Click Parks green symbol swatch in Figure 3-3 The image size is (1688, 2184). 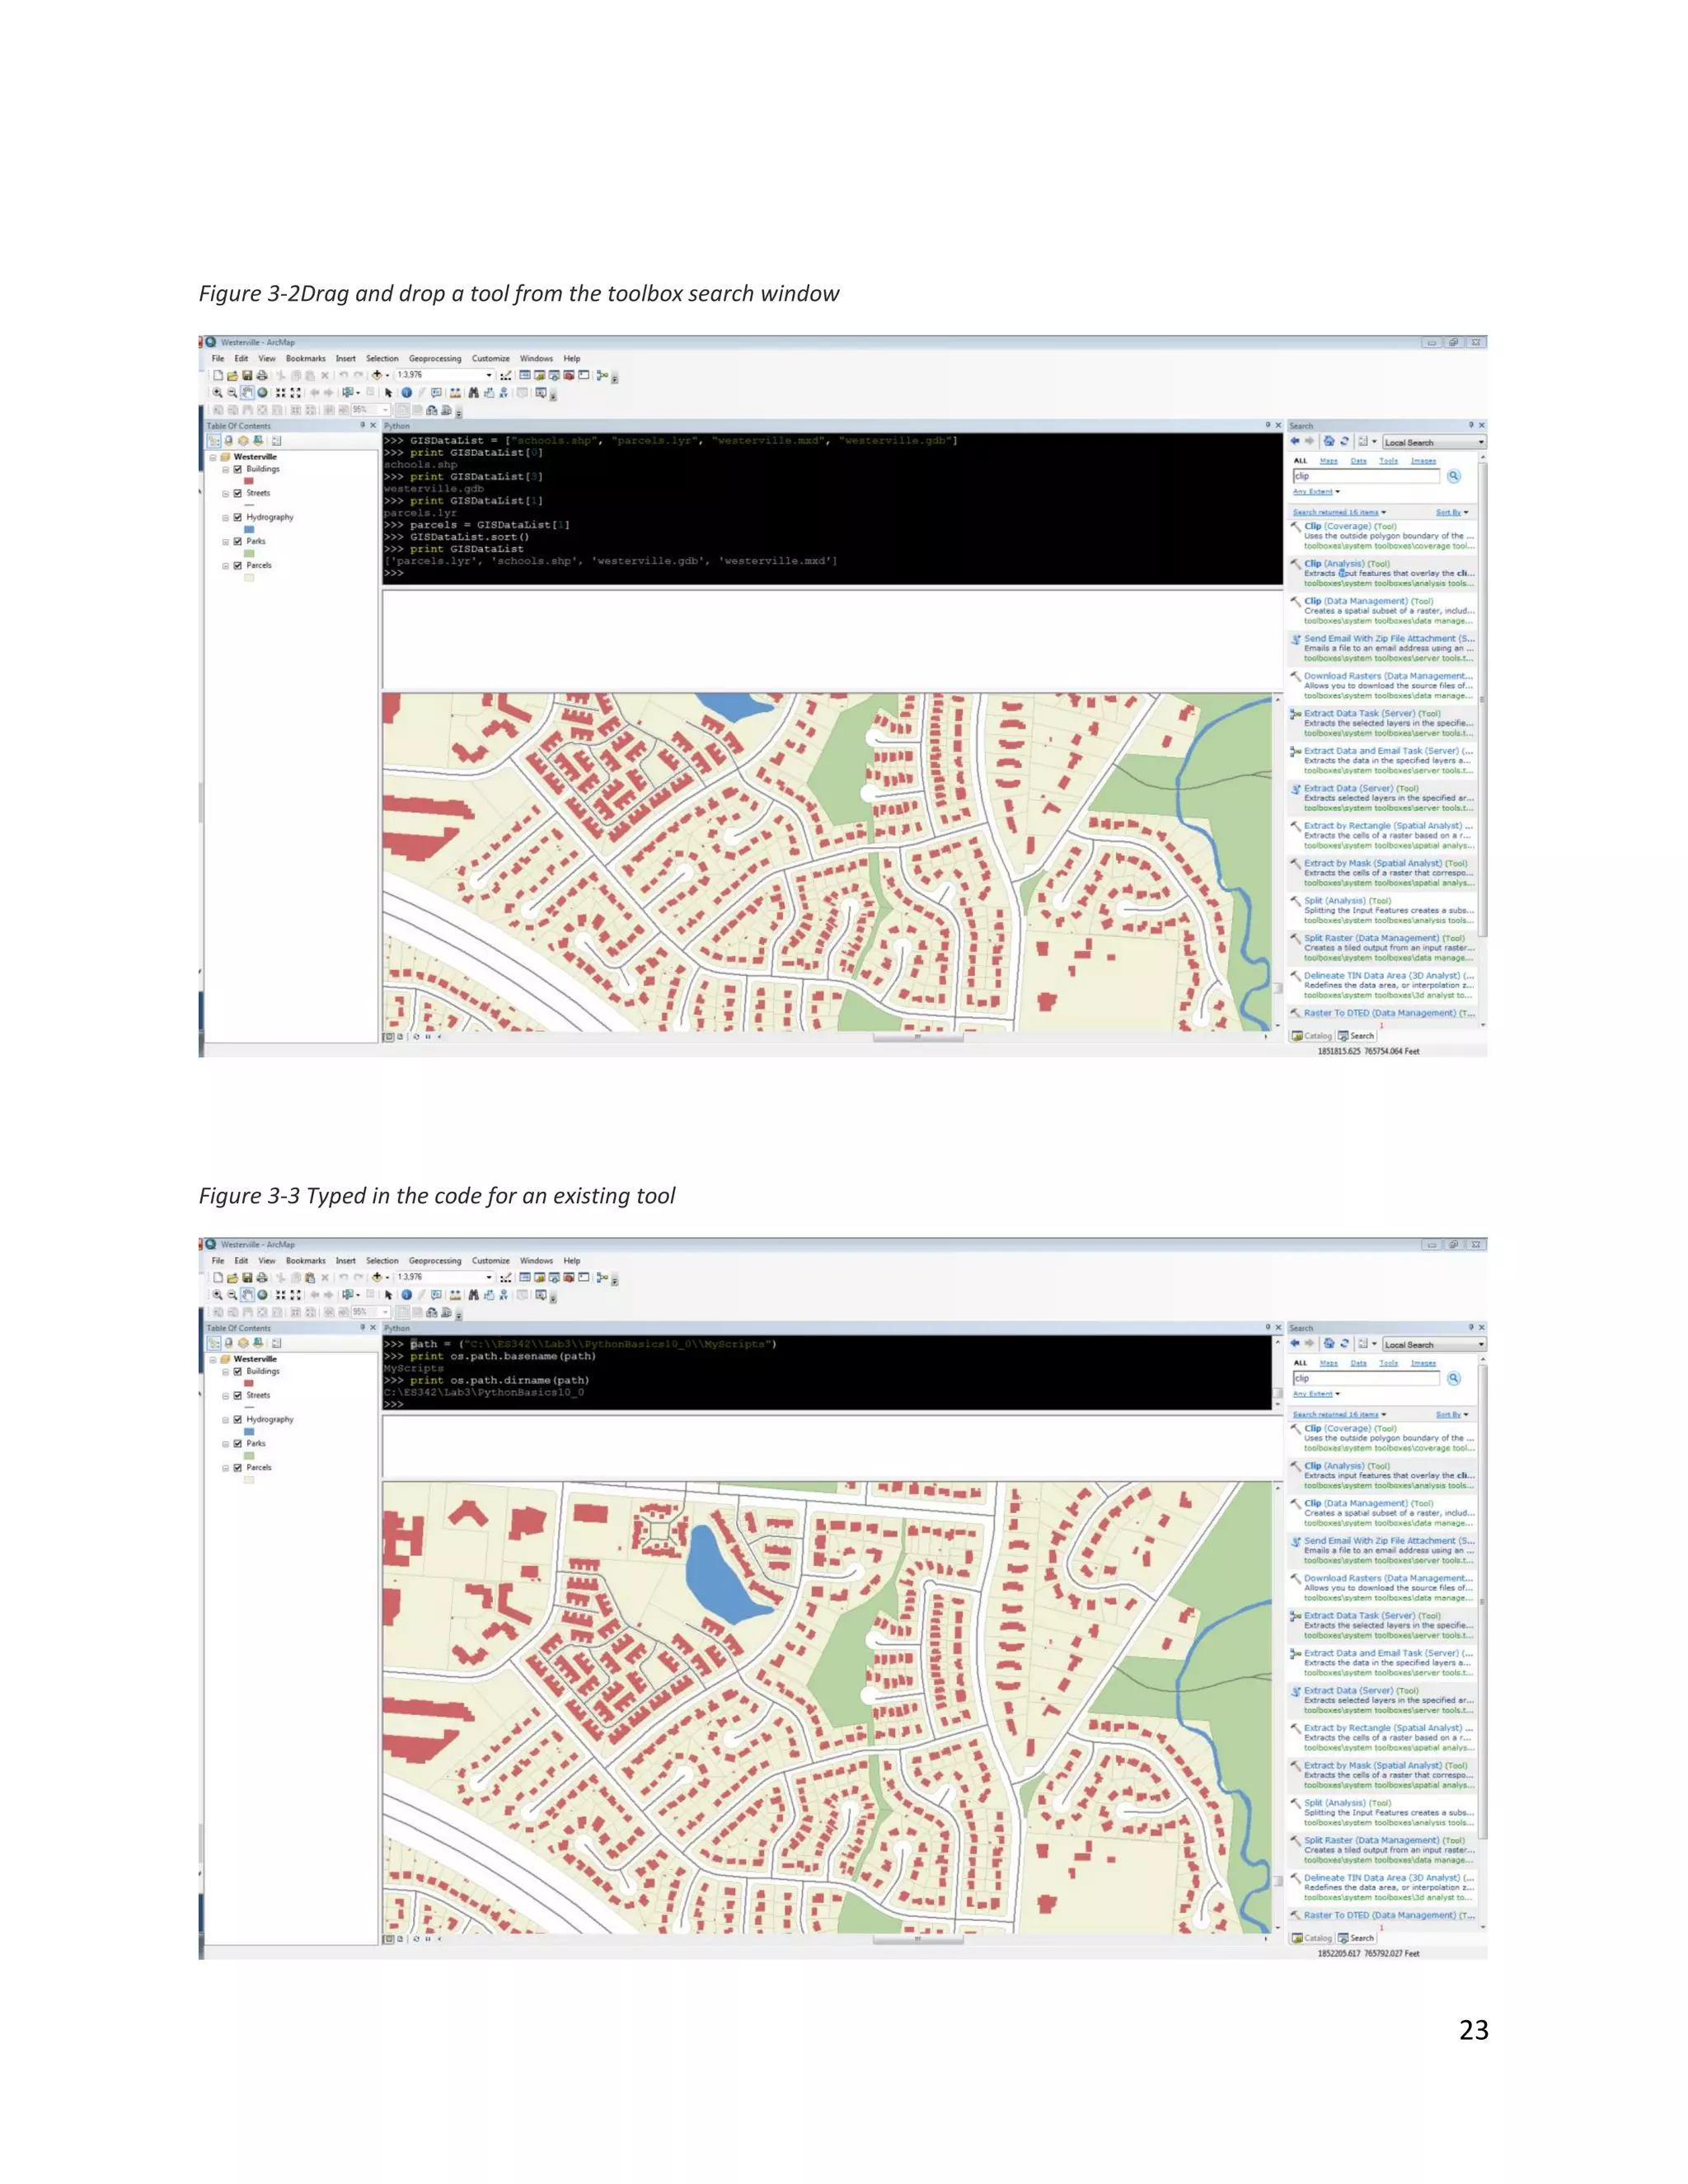click(x=249, y=1455)
